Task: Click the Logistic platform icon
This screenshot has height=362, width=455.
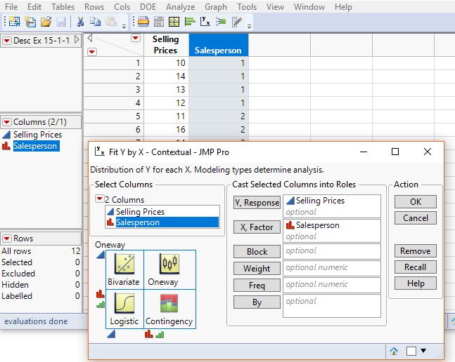Action: pyautogui.click(x=124, y=303)
